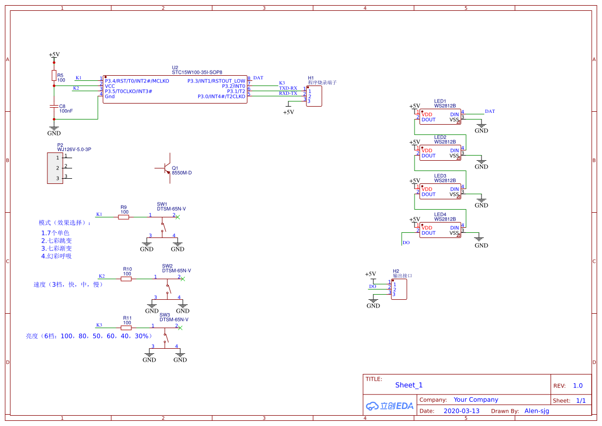Viewport: 602px width, 426px height.
Task: Pick the SW1 push-button switch symbol
Action: tap(163, 227)
